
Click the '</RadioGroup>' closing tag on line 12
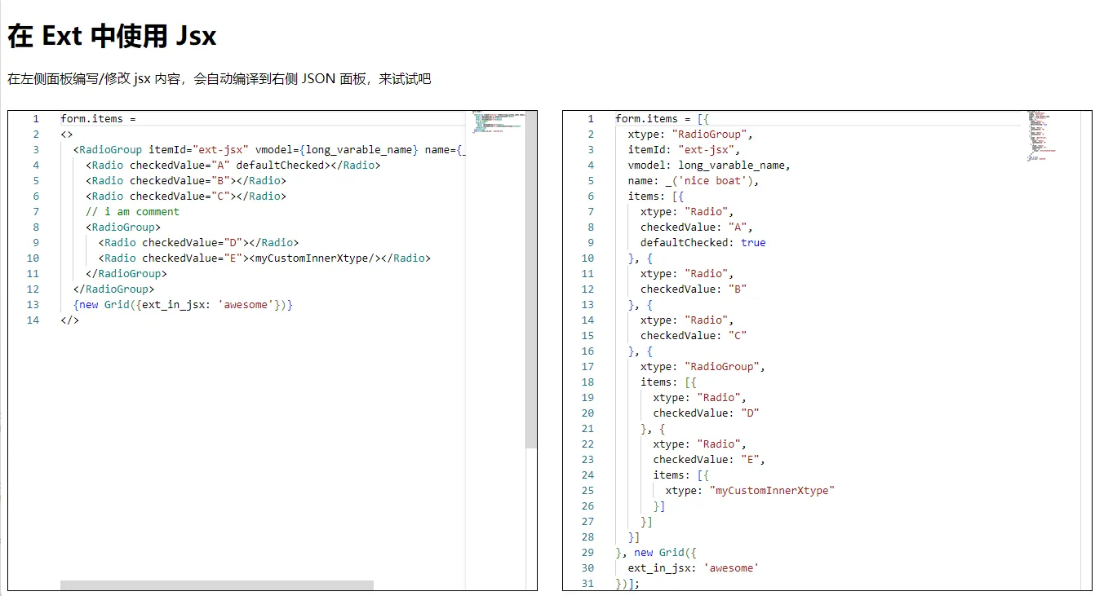click(113, 289)
